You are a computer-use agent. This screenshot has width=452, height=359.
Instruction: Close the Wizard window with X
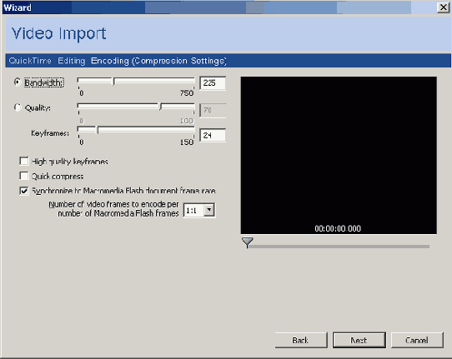pyautogui.click(x=444, y=7)
